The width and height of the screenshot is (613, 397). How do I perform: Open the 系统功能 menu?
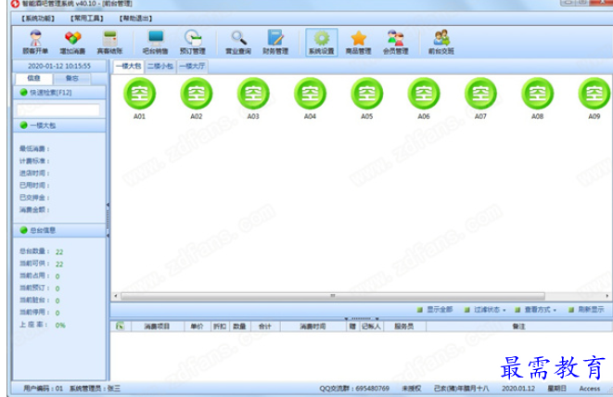[x=38, y=19]
